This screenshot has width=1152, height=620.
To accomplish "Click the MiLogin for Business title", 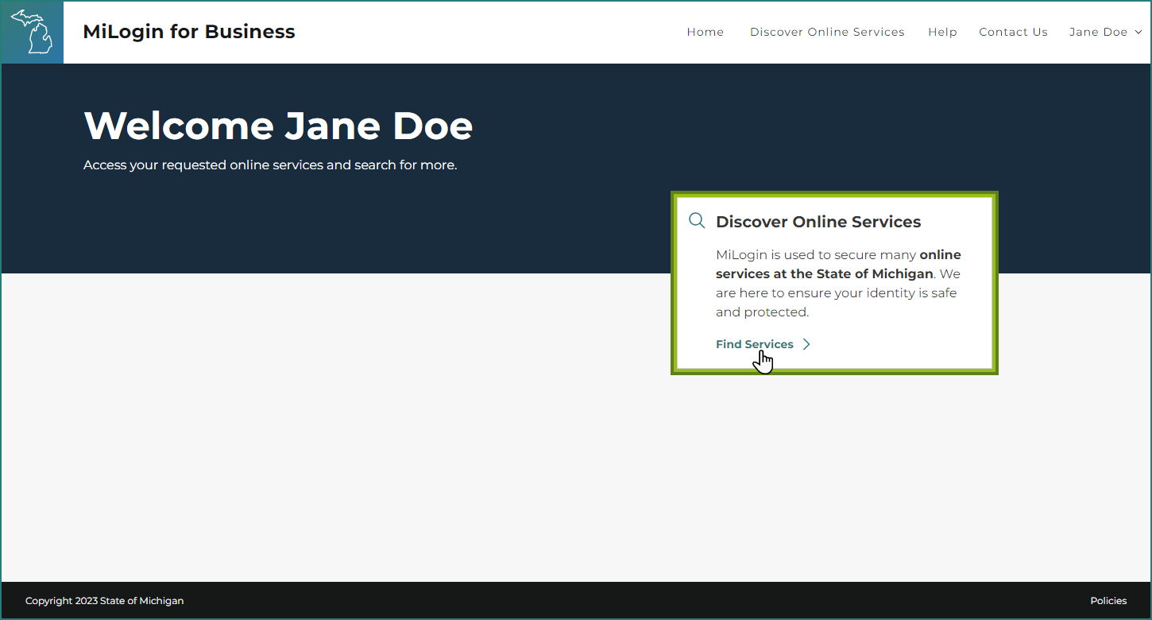I will [189, 32].
